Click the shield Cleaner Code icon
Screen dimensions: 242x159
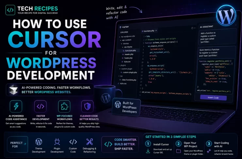pyautogui.click(x=87, y=106)
